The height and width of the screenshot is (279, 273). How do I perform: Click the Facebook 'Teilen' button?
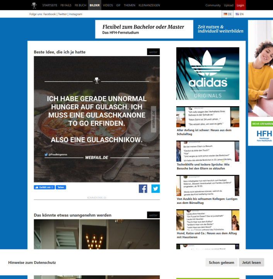tap(61, 187)
